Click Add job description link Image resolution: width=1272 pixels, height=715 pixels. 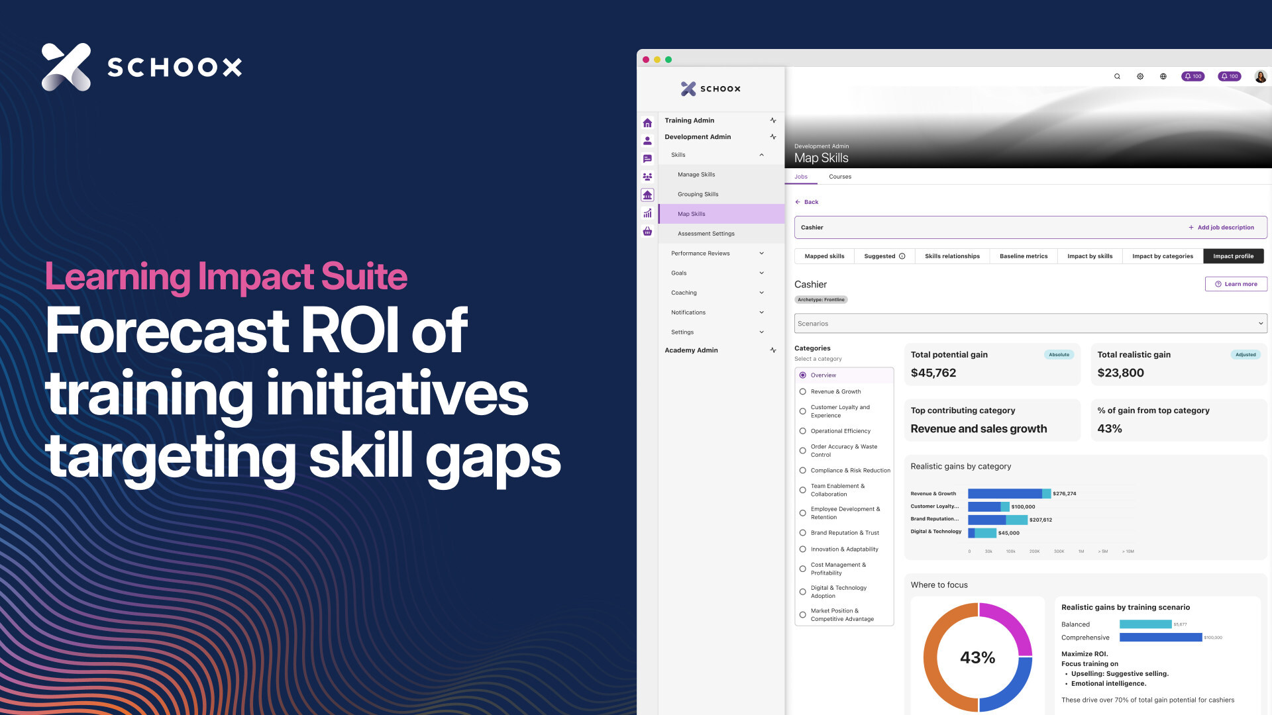(x=1221, y=228)
